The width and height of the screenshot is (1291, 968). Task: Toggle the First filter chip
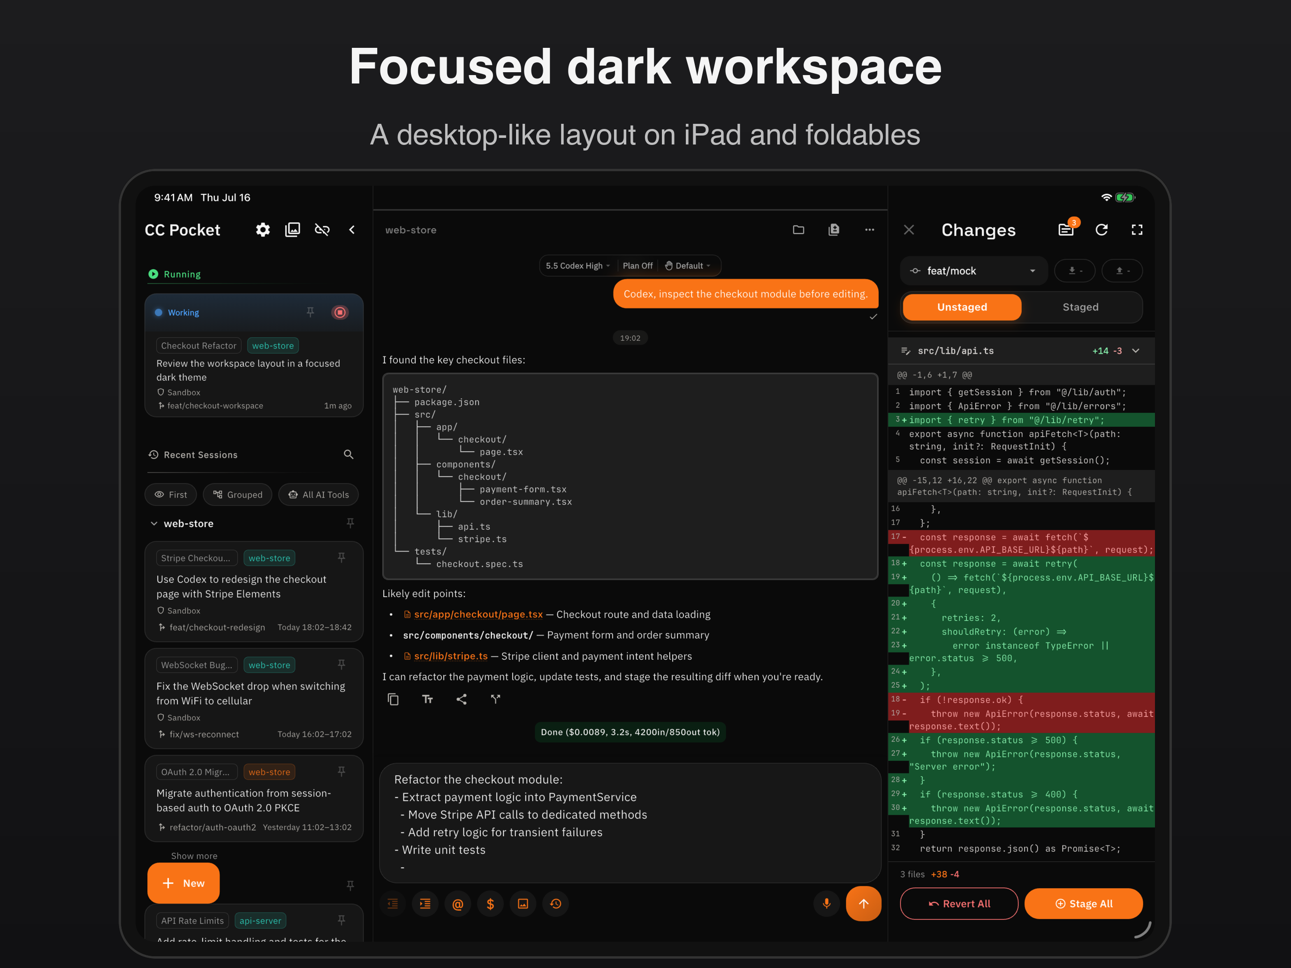170,494
